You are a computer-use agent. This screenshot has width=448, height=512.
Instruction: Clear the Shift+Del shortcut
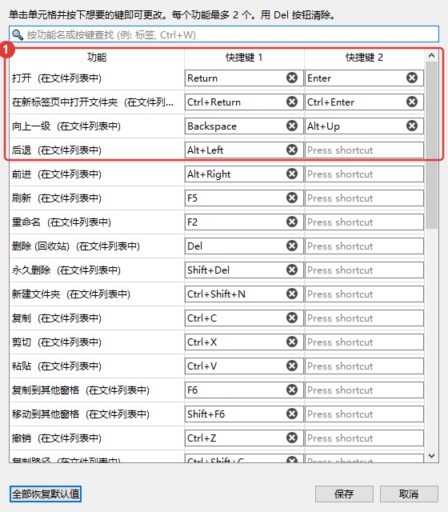[292, 270]
